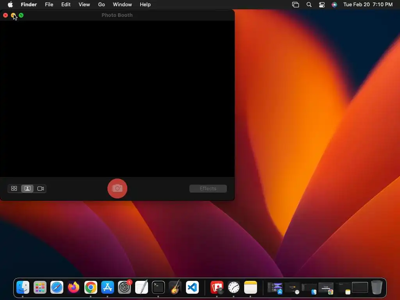Image resolution: width=400 pixels, height=300 pixels.
Task: Open Control Center in menu bar
Action: (322, 5)
